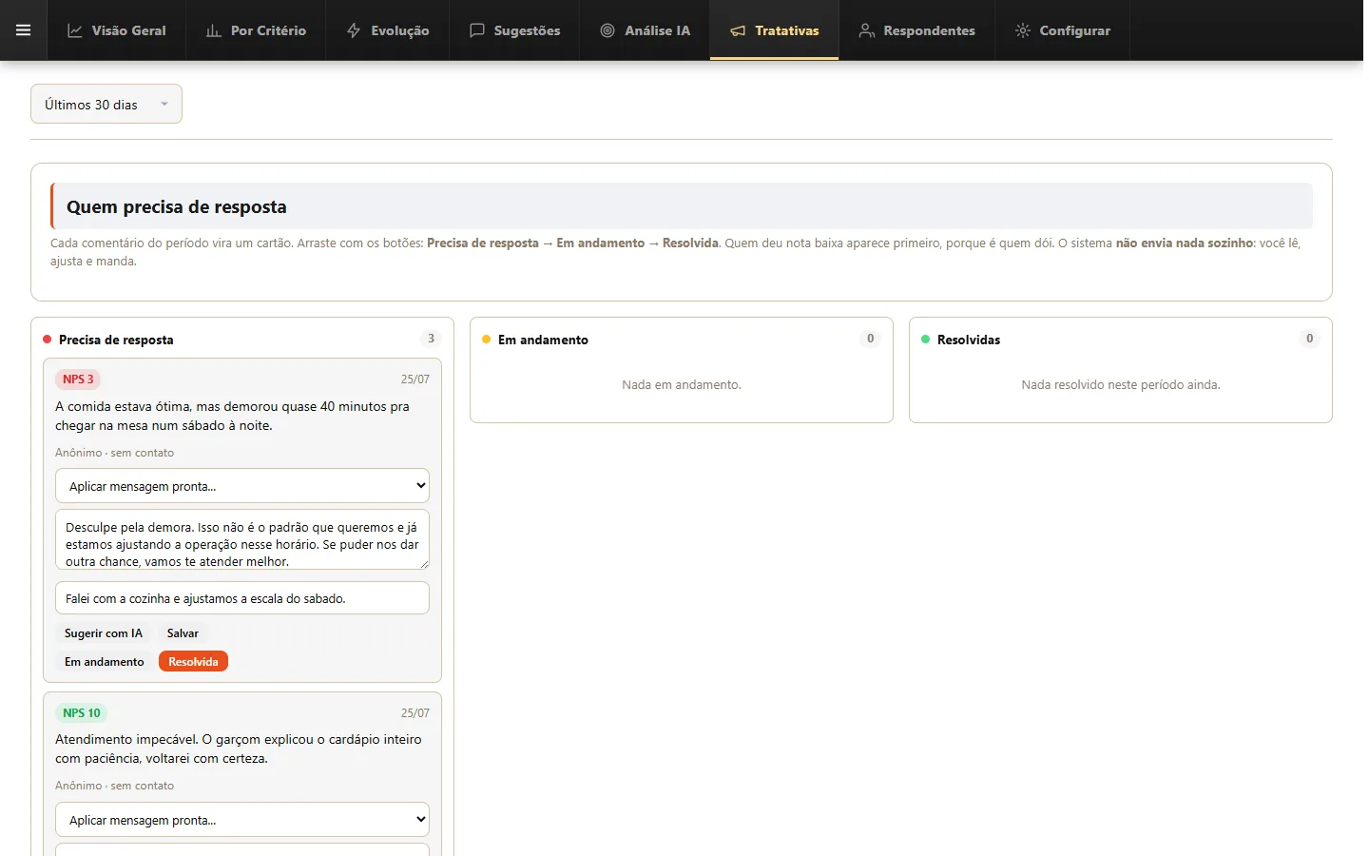Open Aplicar mensagem pronta dropdown on NPS 10 card
Viewport: 1369px width, 856px height.
tap(242, 820)
